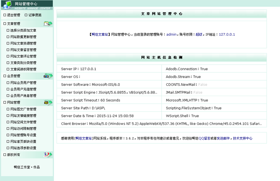280x181 pixels.
Task: Click the admin account name
Action: tap(171, 34)
